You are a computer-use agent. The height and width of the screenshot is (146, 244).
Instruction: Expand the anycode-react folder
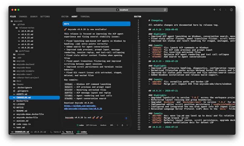(x=23, y=74)
